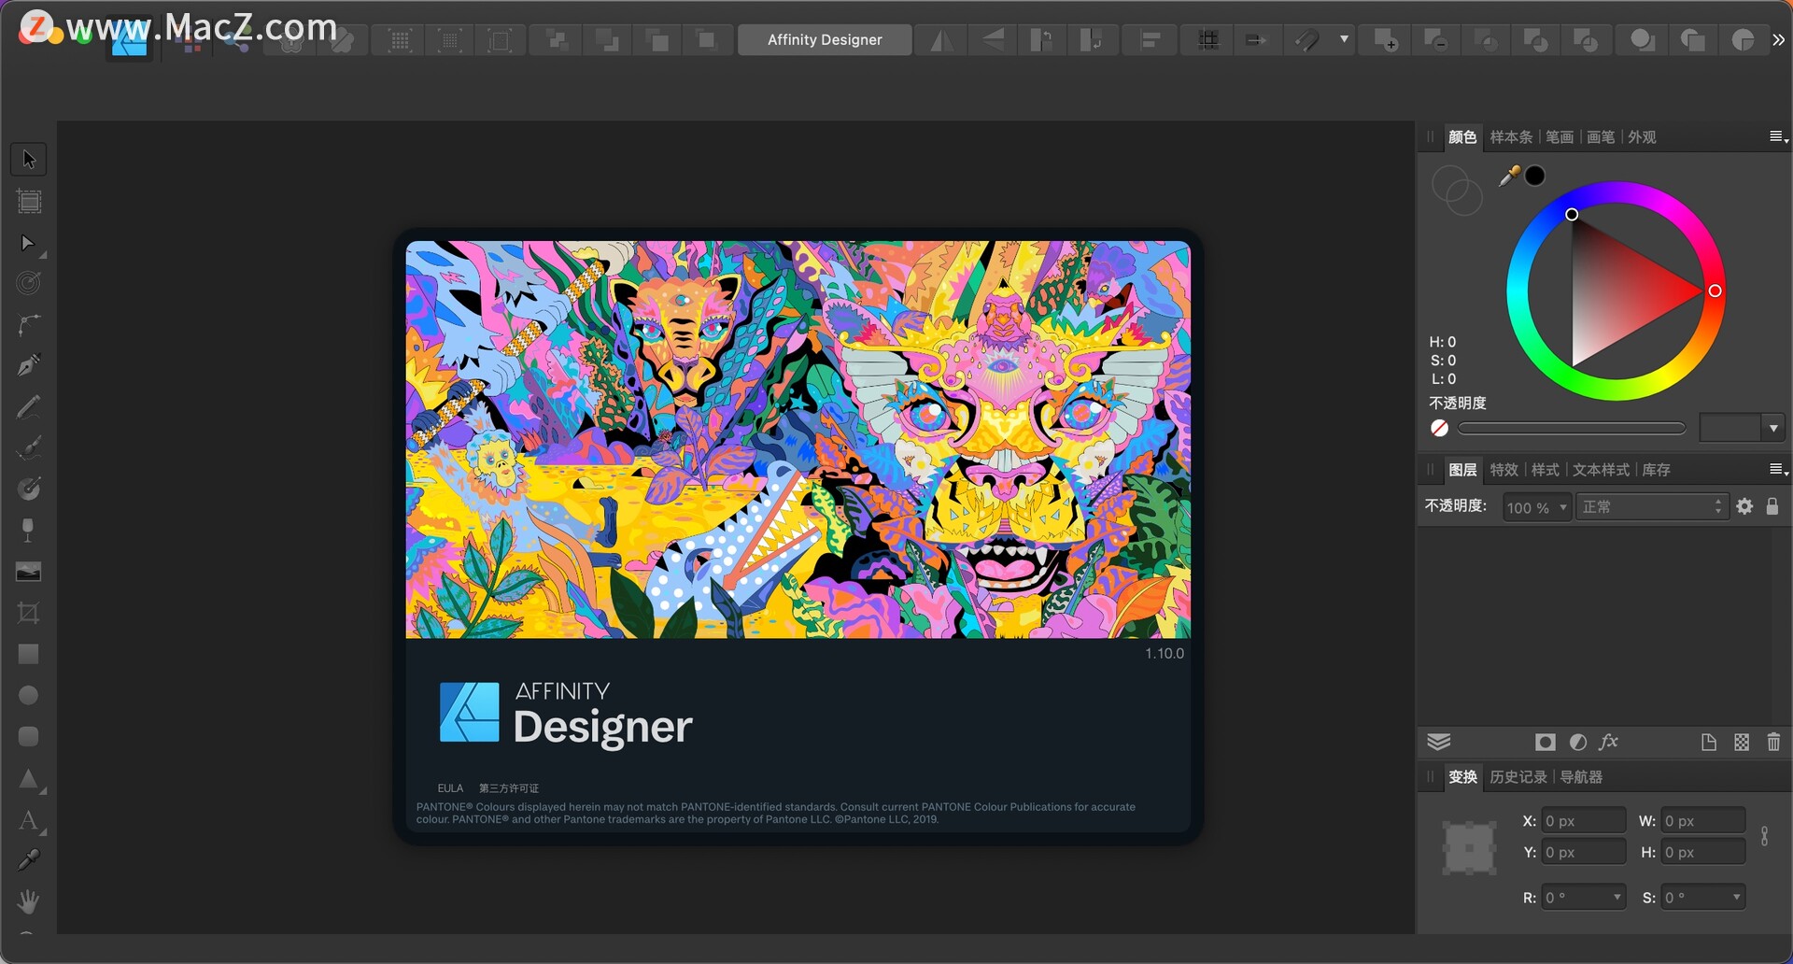Click the Add boolean operation icon

pos(1387,40)
